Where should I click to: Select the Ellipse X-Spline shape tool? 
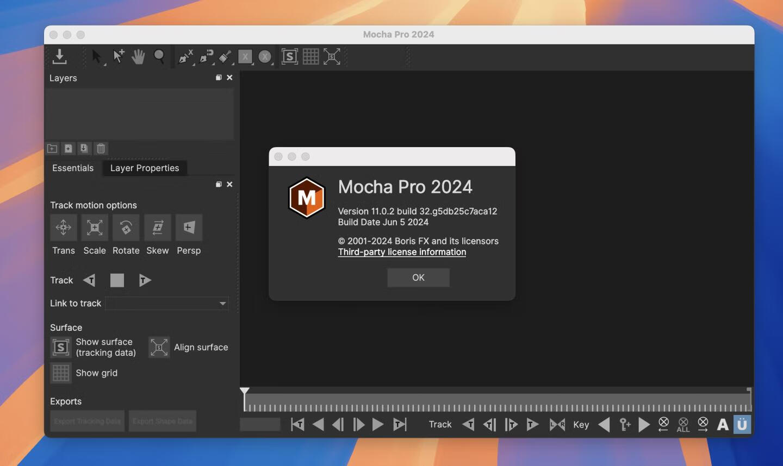[265, 56]
